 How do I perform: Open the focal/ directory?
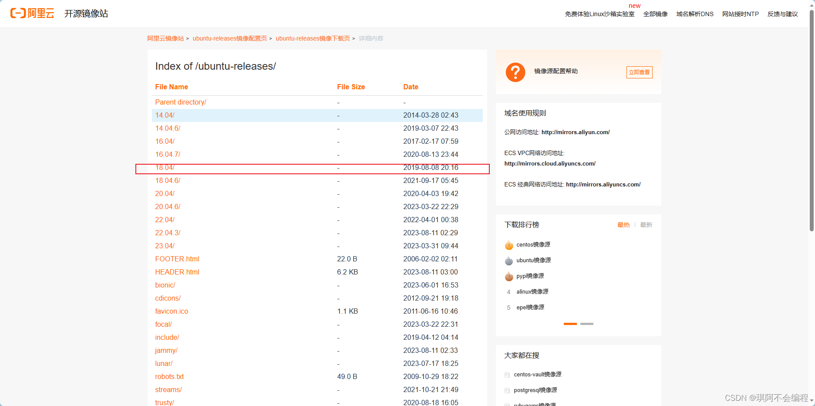pos(163,324)
